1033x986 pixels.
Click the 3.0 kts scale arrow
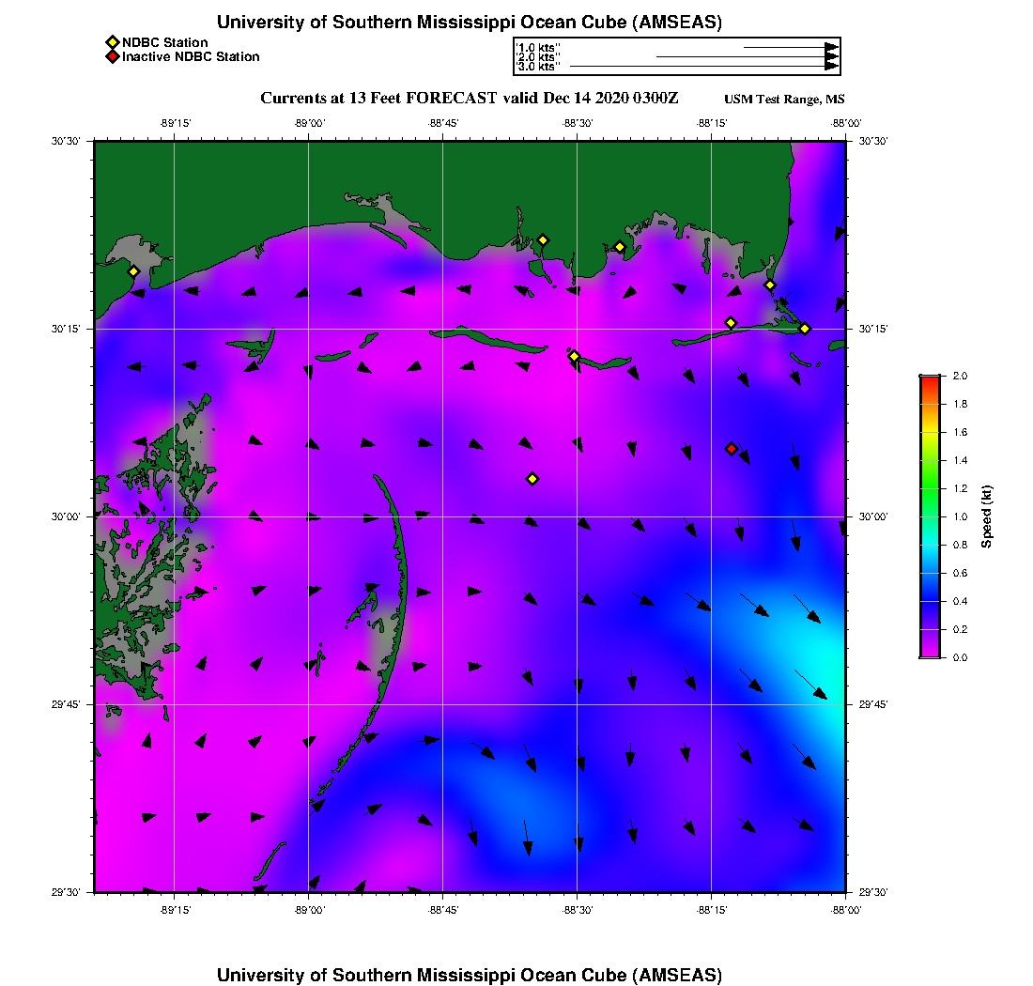702,67
